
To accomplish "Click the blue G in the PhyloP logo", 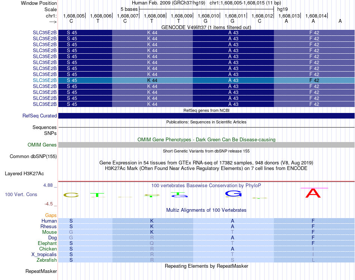I will (x=234, y=194).
